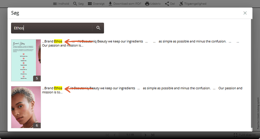Click the first search result text snippet
The height and width of the screenshot is (139, 260).
[x=140, y=43]
